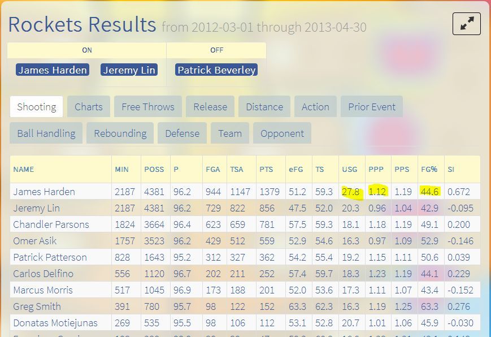Select Patrick Patterson in the table

[x=50, y=257]
